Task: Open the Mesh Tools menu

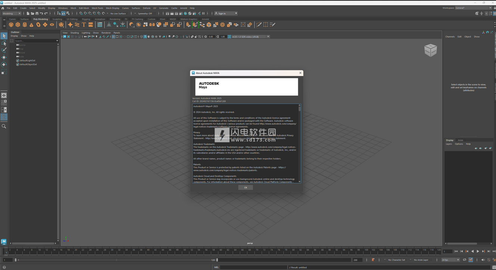Action: click(97, 8)
